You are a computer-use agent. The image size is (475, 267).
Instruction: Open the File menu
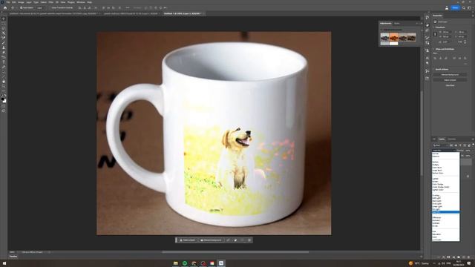coord(8,2)
